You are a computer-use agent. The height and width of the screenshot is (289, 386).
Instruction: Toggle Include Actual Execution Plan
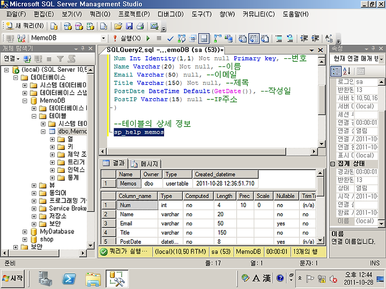pyautogui.click(x=217, y=39)
